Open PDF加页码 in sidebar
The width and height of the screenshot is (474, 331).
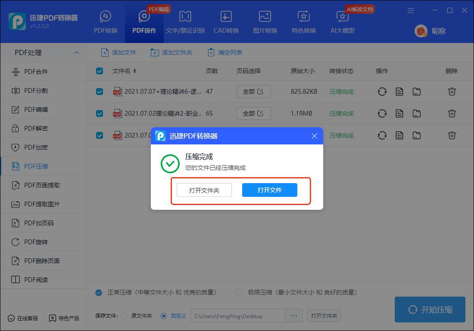43,223
